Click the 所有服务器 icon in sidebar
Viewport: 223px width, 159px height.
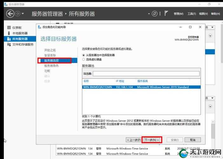coord(9,39)
